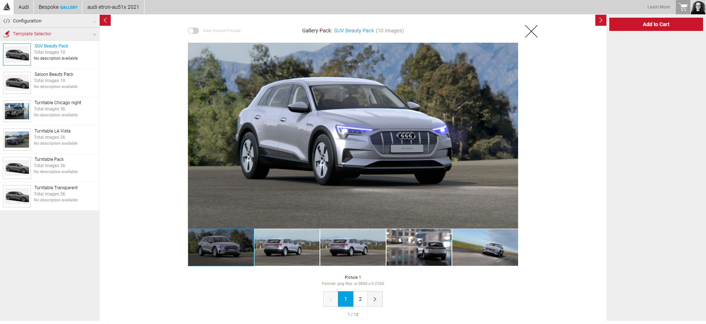
Task: Click the Picture 1 caption text
Action: (x=353, y=277)
